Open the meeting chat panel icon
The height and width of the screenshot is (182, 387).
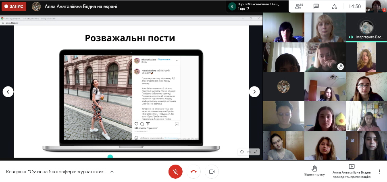[316, 6]
